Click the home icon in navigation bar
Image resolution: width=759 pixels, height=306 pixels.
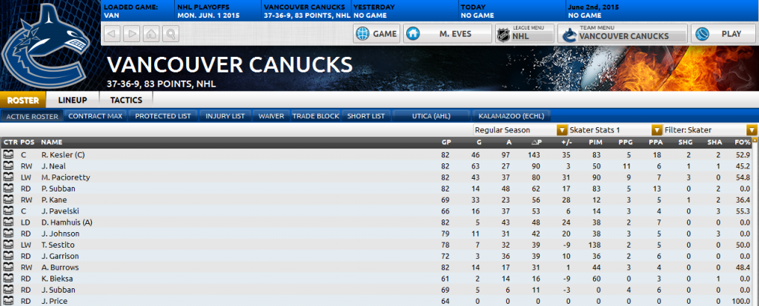pyautogui.click(x=151, y=34)
